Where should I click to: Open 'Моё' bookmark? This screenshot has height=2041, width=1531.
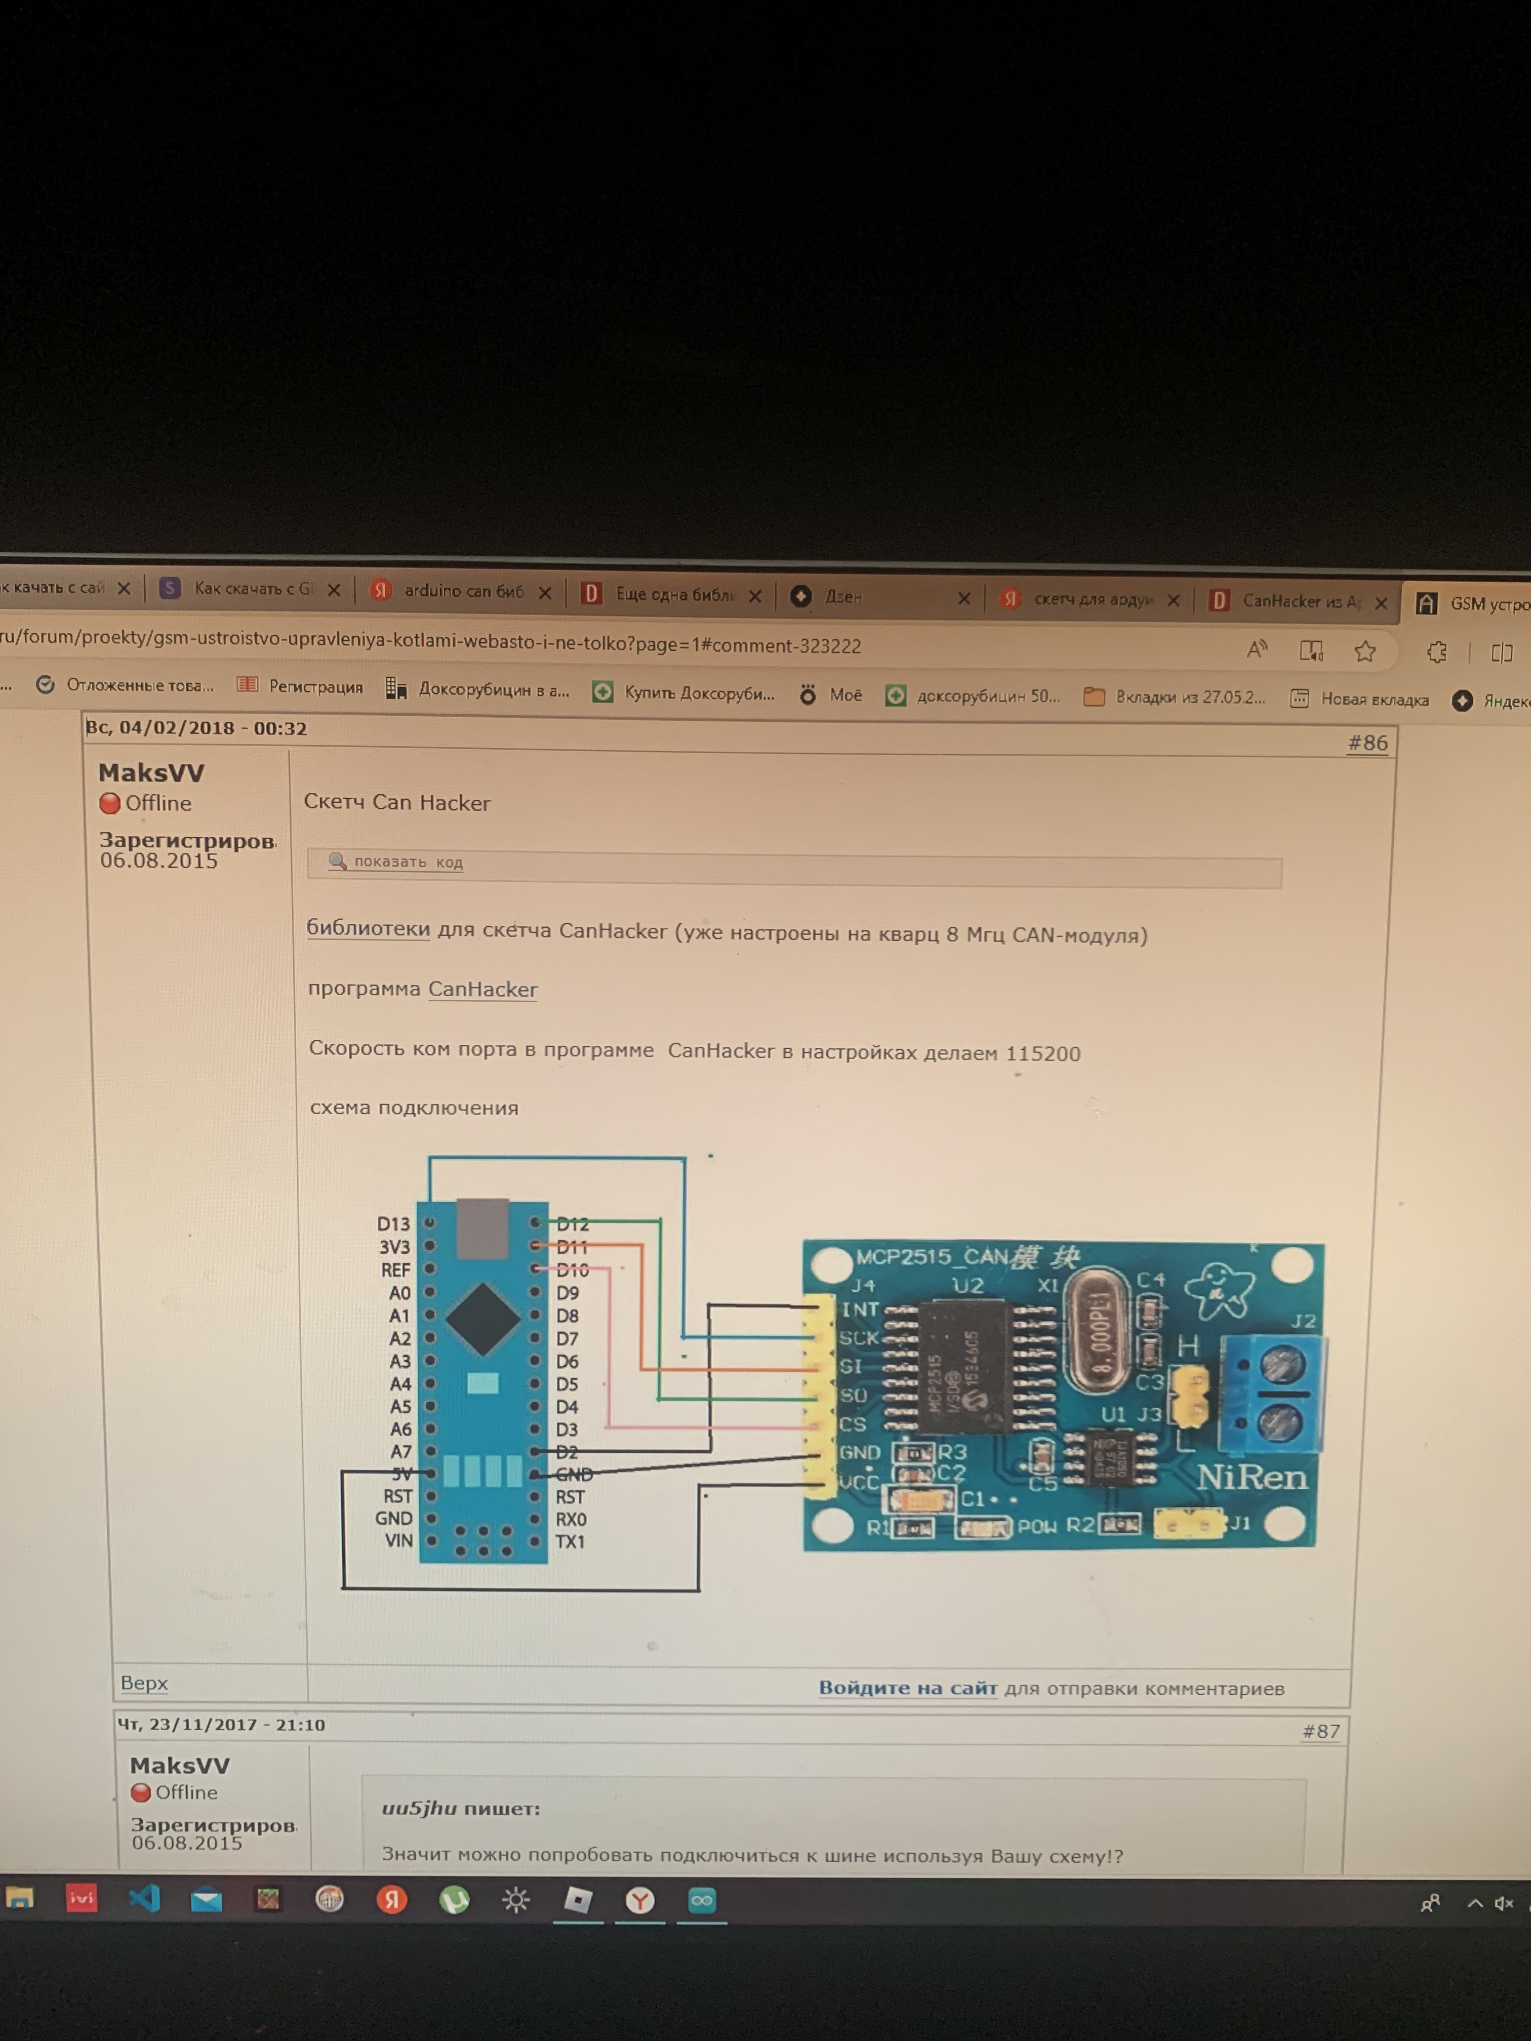tap(831, 695)
